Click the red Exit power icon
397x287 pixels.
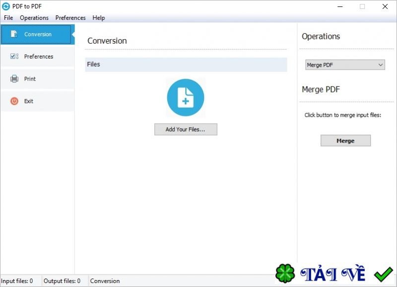tap(14, 101)
